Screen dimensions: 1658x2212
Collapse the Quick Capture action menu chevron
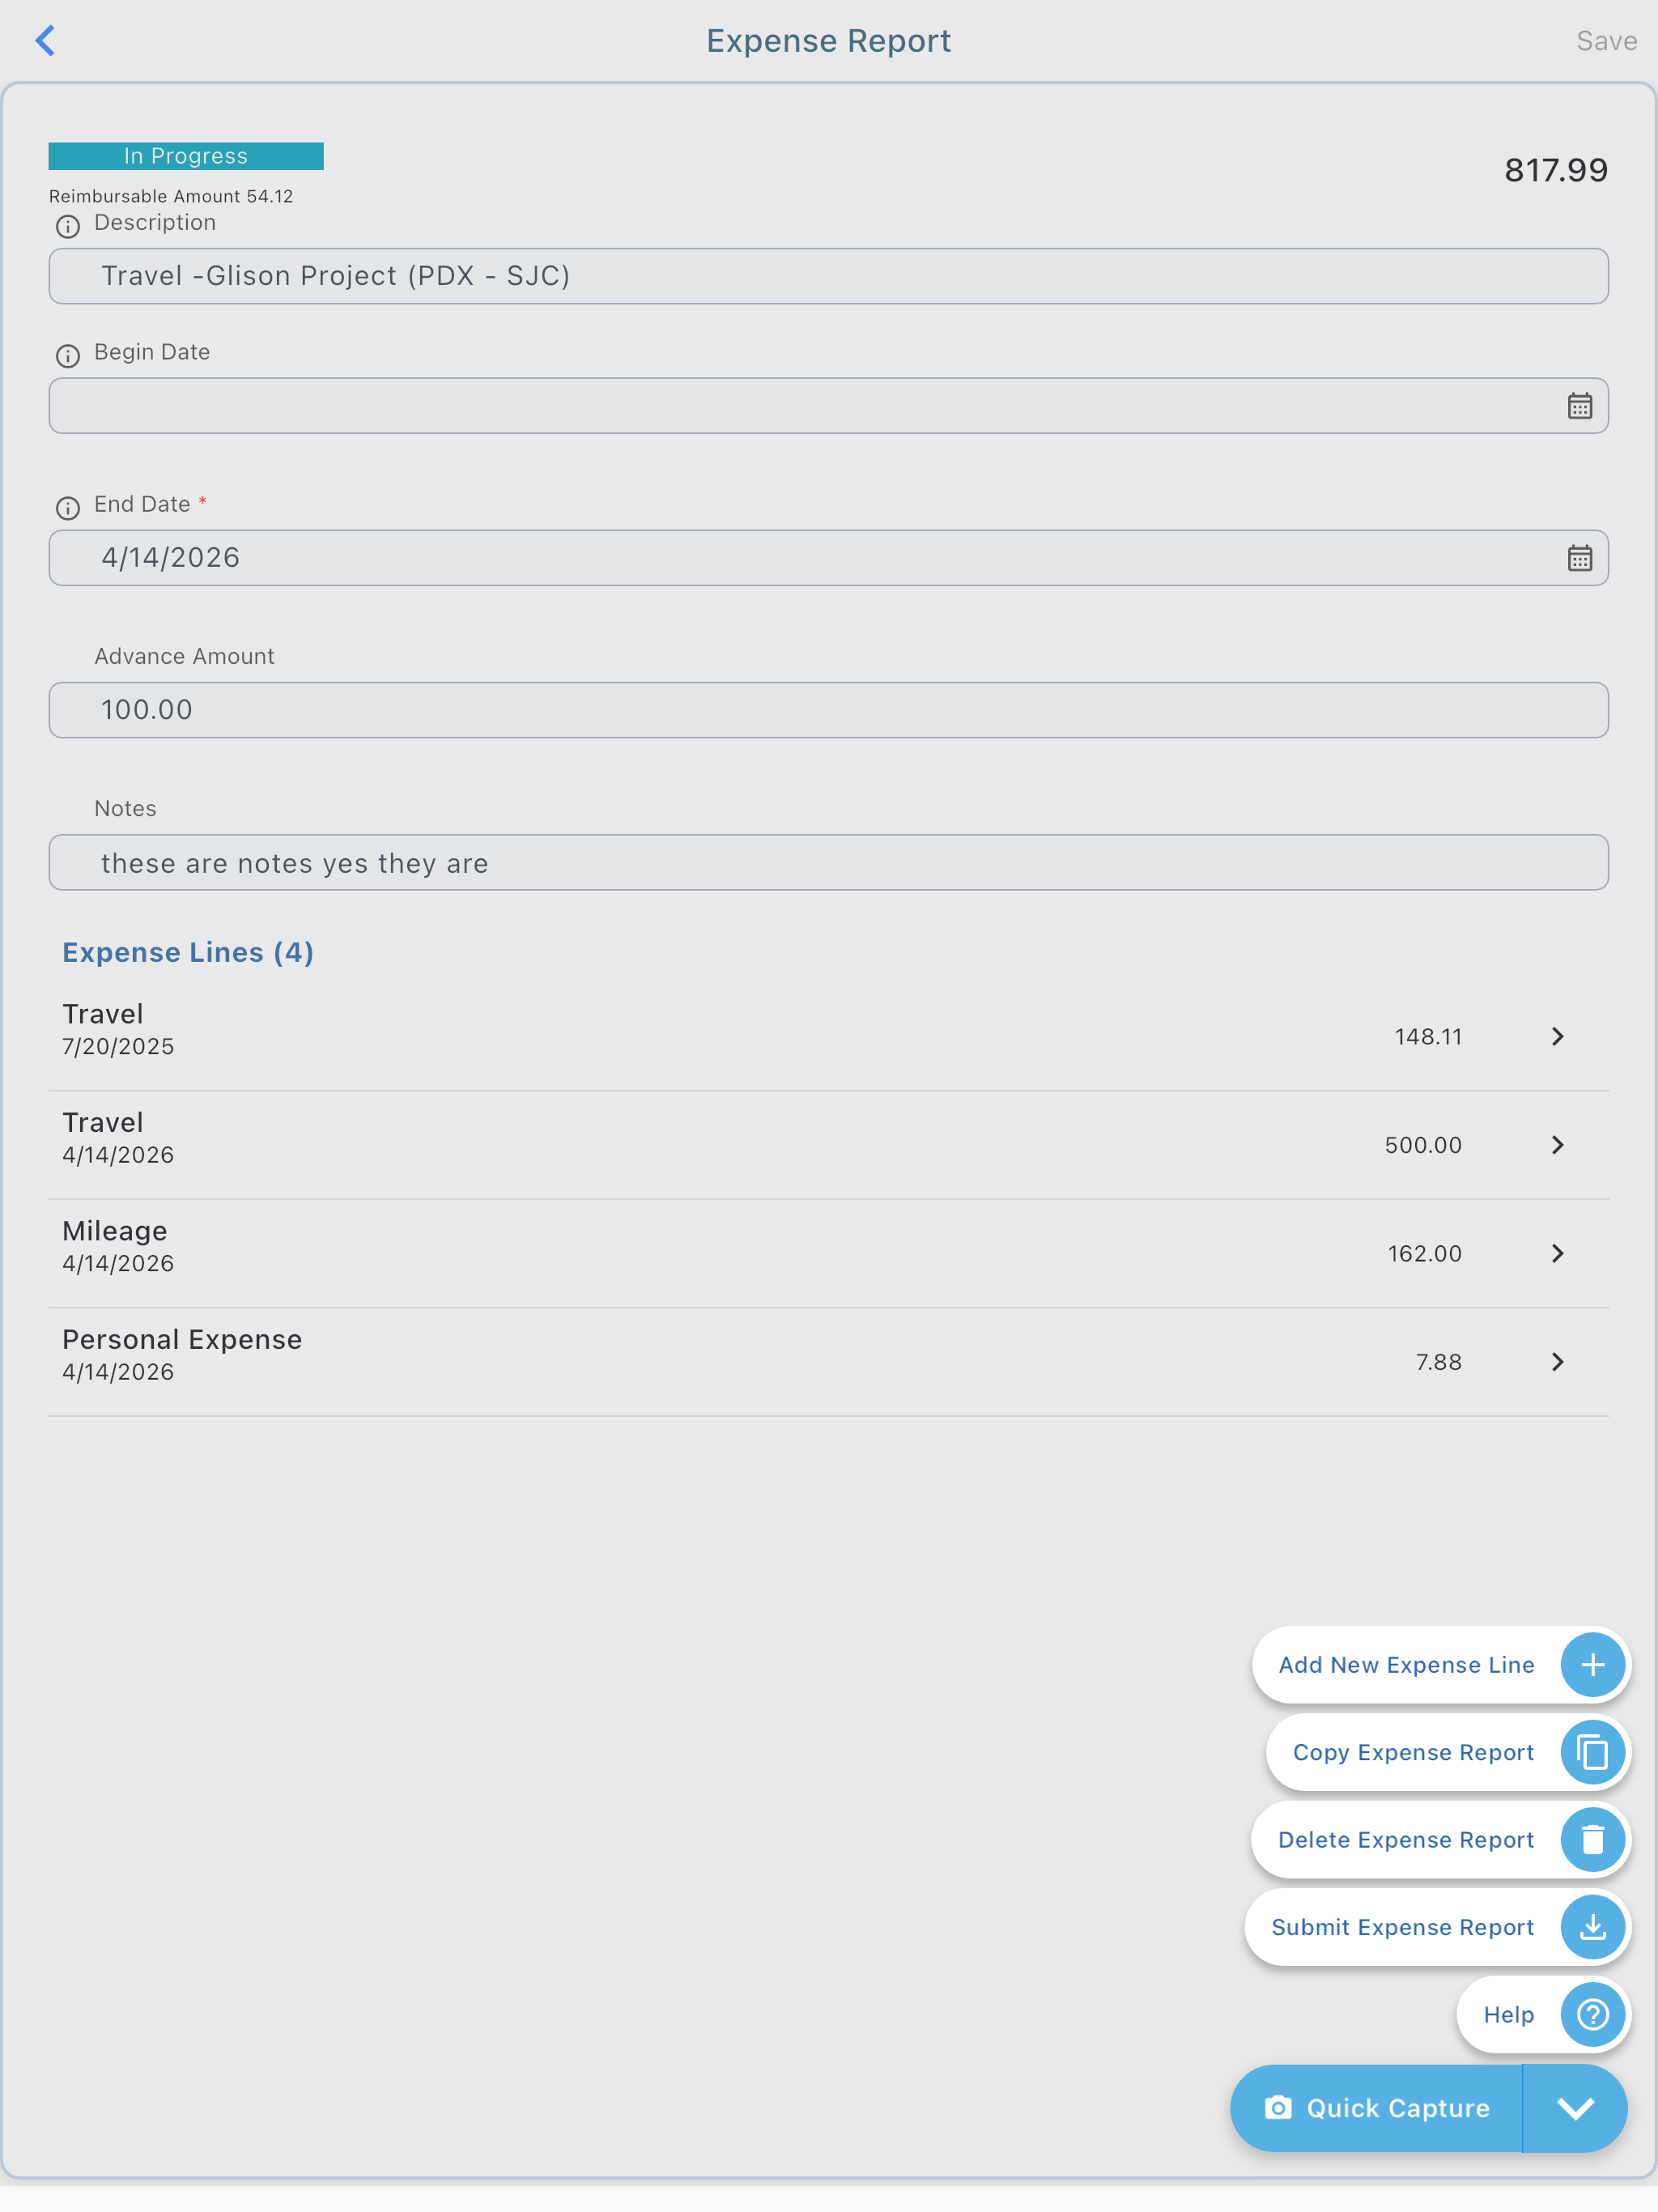[x=1575, y=2108]
